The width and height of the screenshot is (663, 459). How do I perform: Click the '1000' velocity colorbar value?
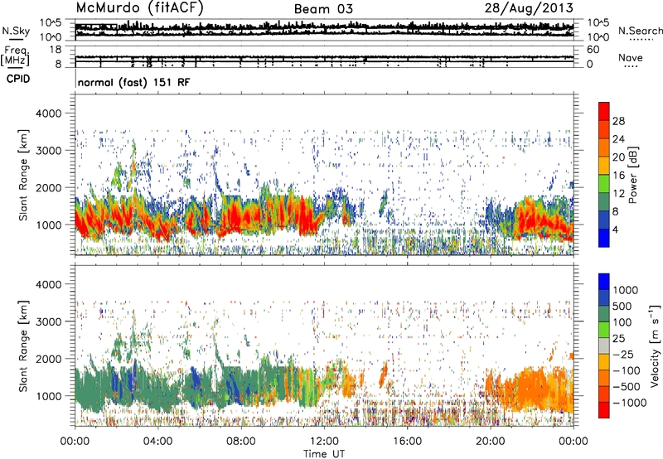coord(626,290)
